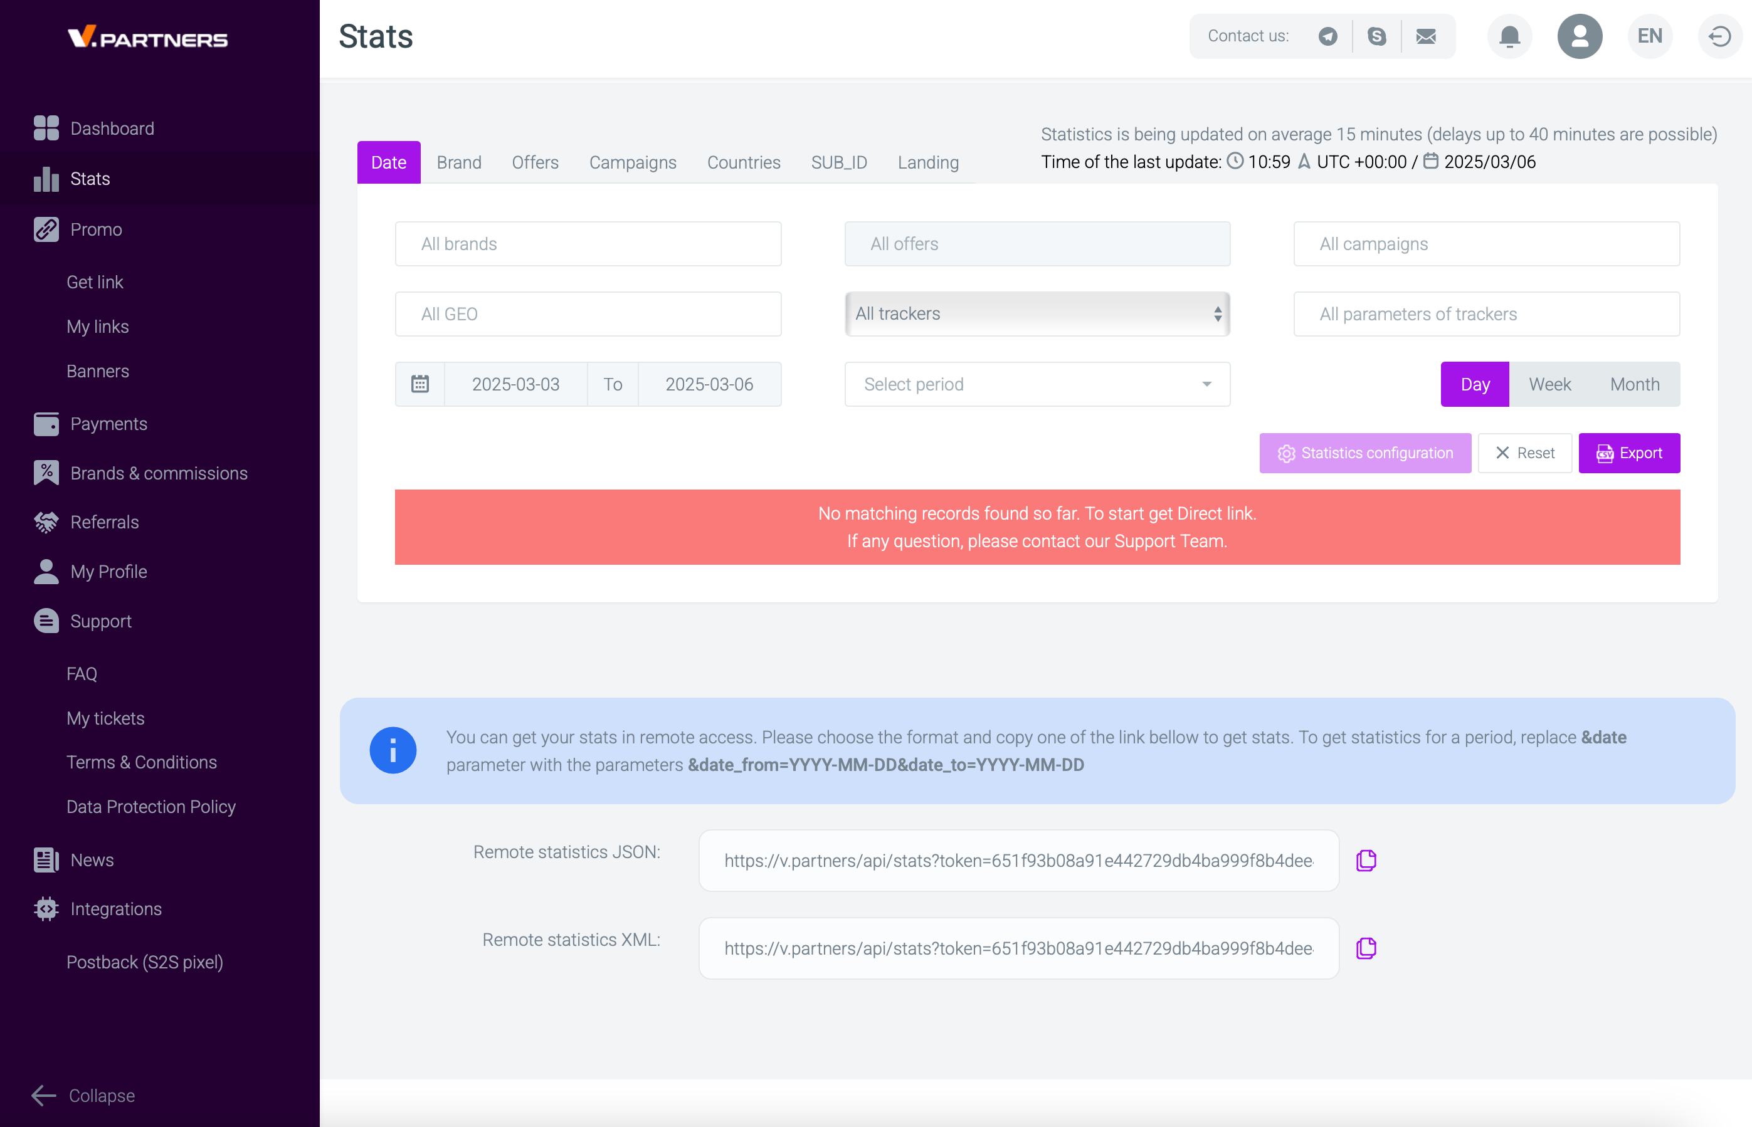The image size is (1752, 1127).
Task: Click the Collapse sidebar arrow
Action: coord(44,1096)
